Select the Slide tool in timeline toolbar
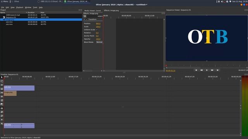 click(2, 97)
